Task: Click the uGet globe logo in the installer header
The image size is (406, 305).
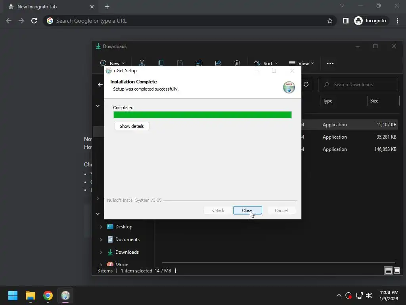Action: pos(289,87)
